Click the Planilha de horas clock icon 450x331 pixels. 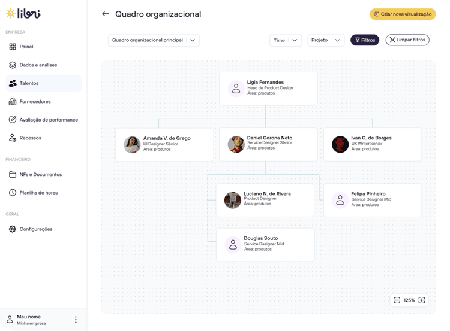(13, 193)
